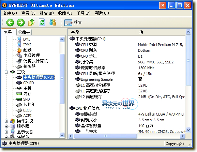Viewport: 197px width, 152px height.
Task: Select 内存 in the tree
Action: point(27,94)
